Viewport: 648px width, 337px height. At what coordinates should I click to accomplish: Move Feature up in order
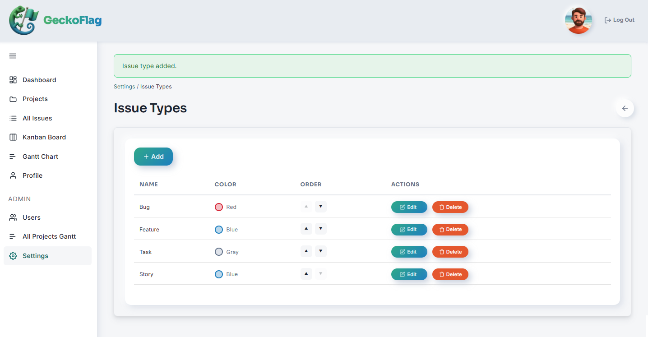(x=306, y=229)
